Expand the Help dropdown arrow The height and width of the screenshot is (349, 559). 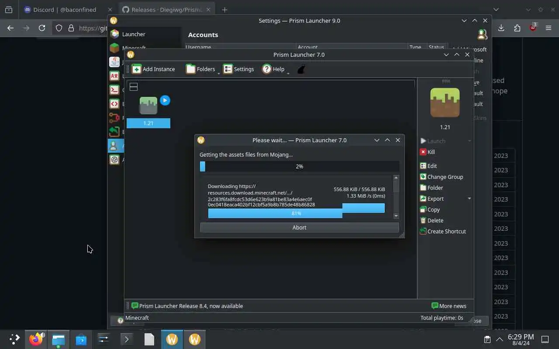(x=288, y=73)
